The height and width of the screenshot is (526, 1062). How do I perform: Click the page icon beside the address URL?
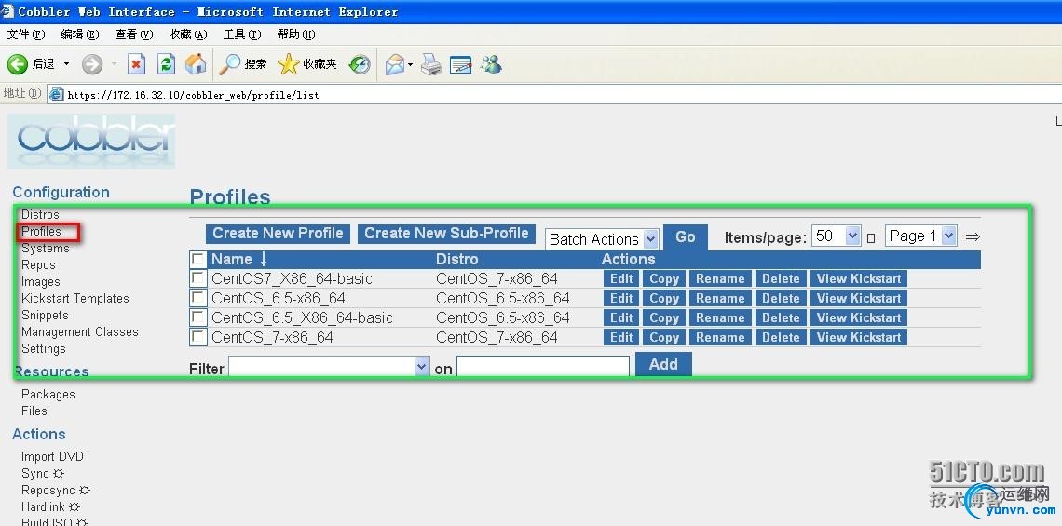pos(57,95)
